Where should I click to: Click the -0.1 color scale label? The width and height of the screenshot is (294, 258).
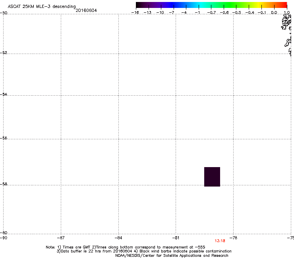tap(262, 13)
